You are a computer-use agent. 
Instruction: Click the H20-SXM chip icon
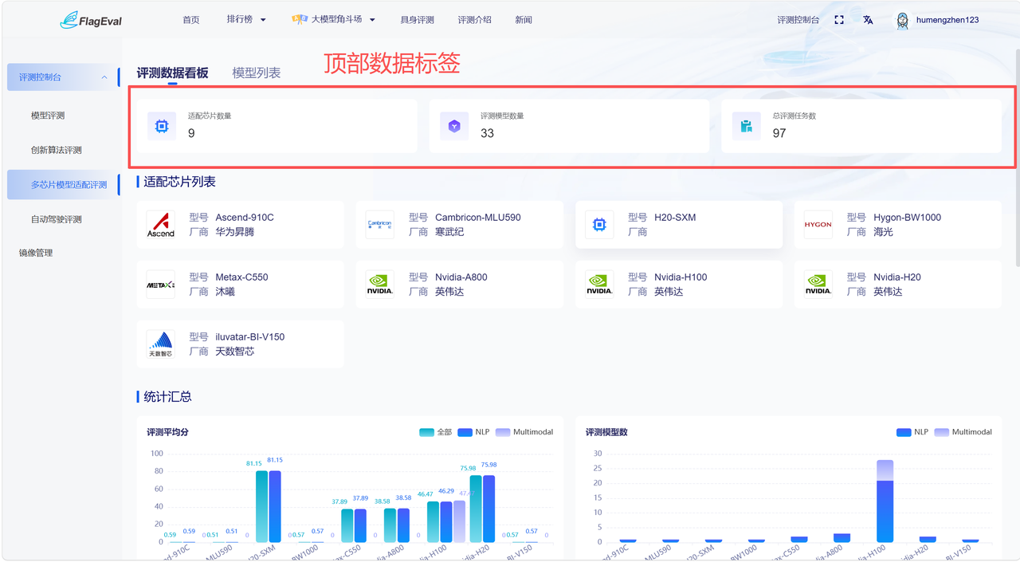tap(599, 225)
